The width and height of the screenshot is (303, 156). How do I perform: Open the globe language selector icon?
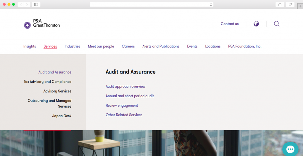coord(256,24)
